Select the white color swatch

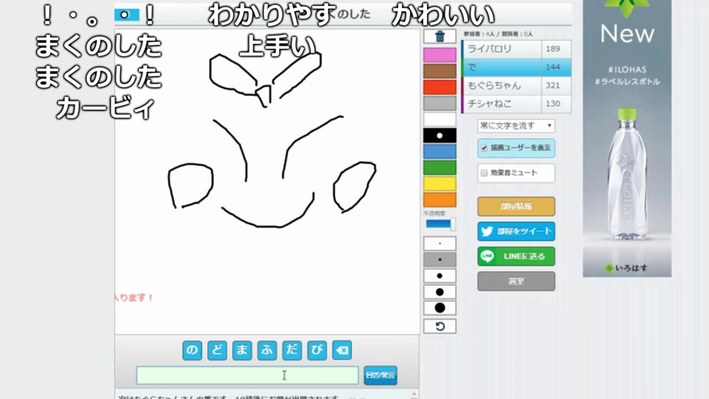click(439, 120)
